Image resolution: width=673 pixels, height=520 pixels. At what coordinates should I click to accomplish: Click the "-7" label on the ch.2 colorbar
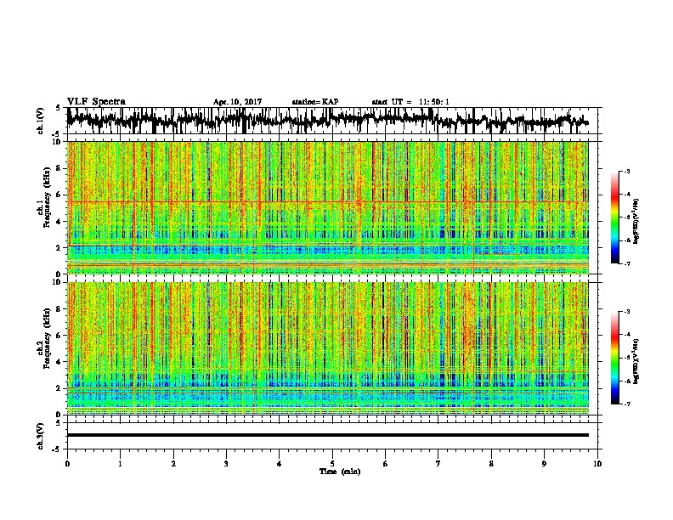click(x=626, y=404)
